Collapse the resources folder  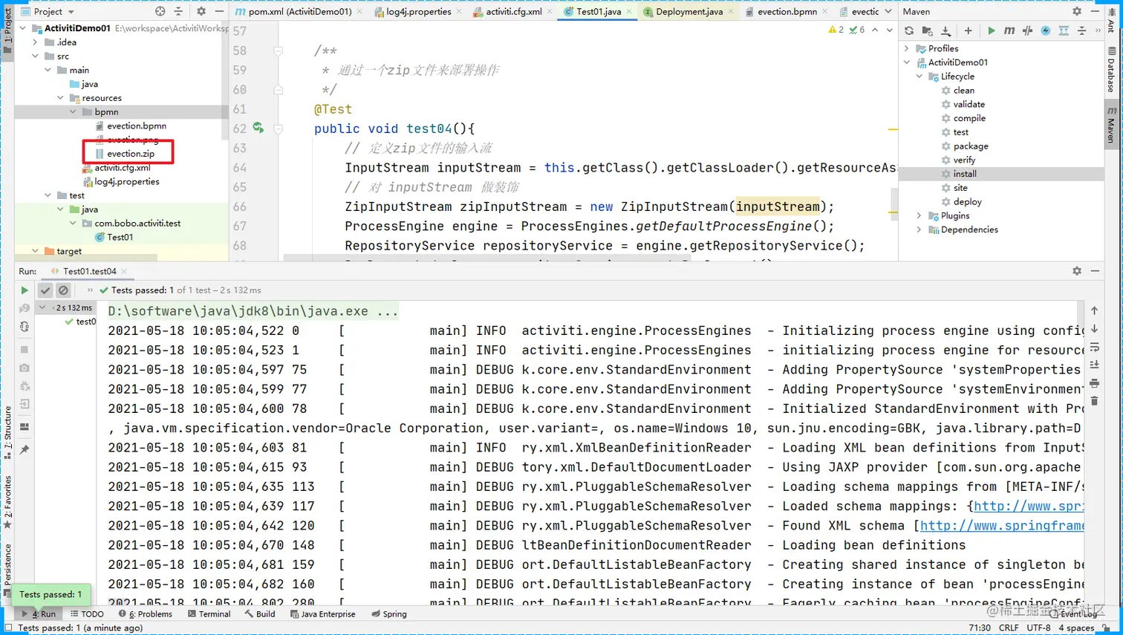[x=60, y=98]
